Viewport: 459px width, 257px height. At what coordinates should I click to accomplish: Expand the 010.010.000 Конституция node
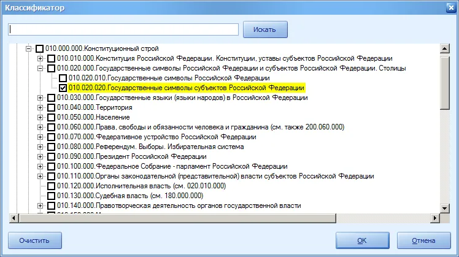coord(40,58)
